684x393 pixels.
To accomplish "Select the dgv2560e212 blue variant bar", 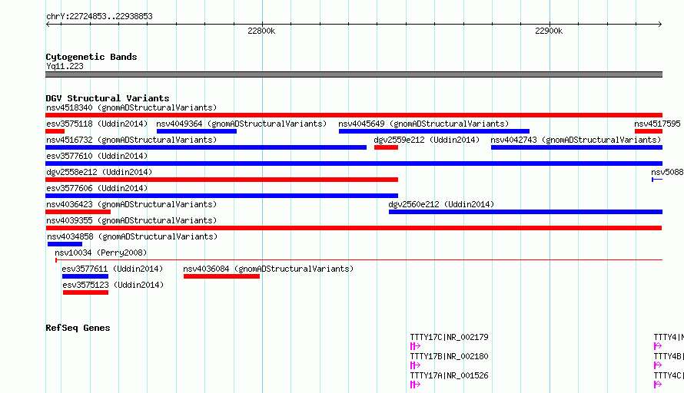I will [x=526, y=212].
